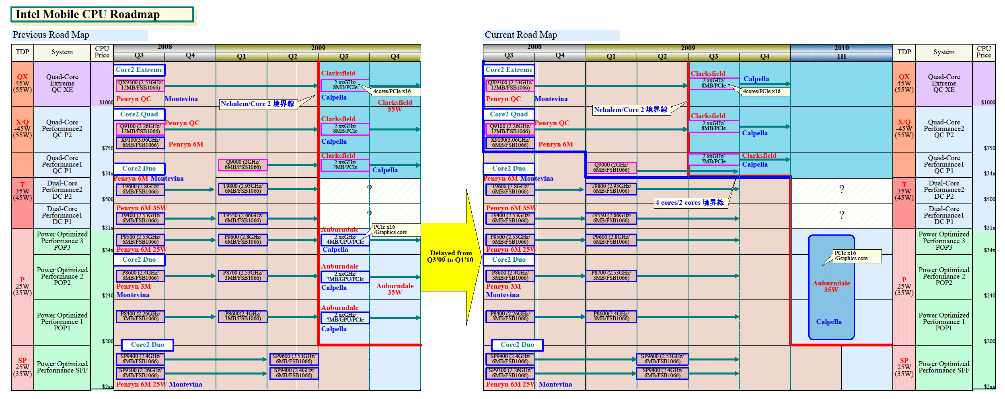
Task: Click 'CPU Price' header in Previous Road Map
Action: (x=102, y=52)
